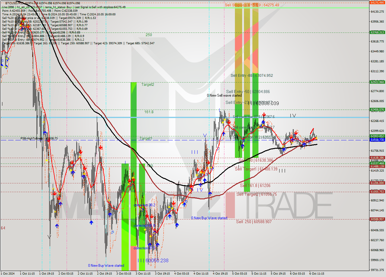
Task: Select the "61756.755" price scale value
Action: (x=377, y=151)
